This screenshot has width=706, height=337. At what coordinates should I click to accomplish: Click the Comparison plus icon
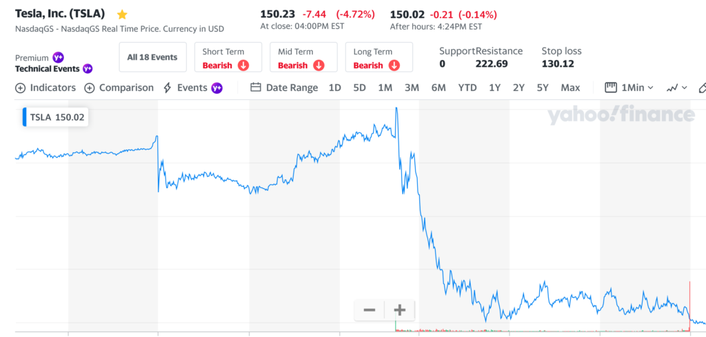90,88
